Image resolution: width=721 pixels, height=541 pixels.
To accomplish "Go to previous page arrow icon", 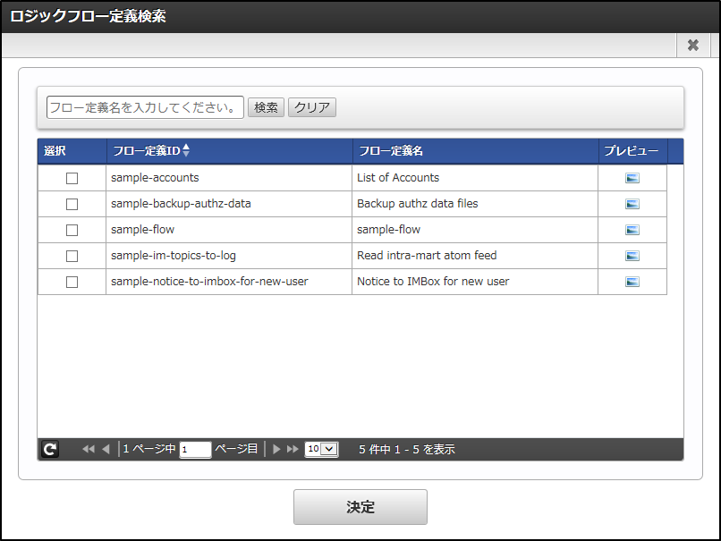I will 106,449.
